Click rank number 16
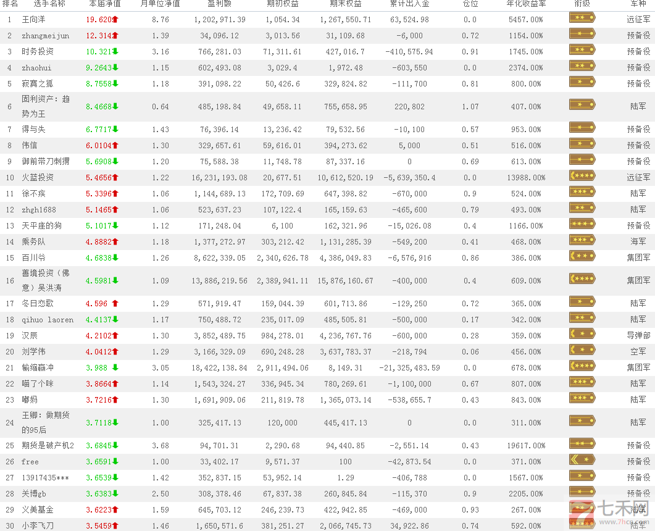The width and height of the screenshot is (655, 531). point(10,281)
